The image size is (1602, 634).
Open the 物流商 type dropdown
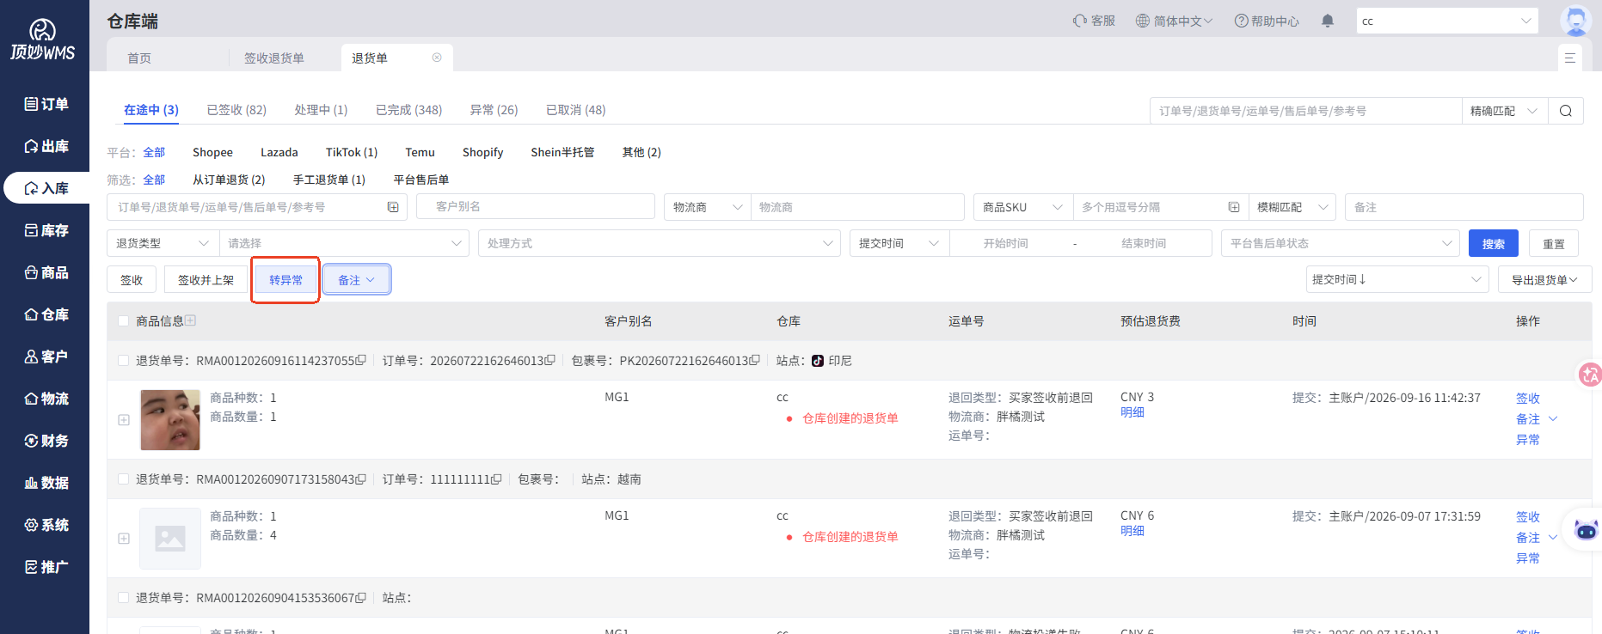pos(708,207)
